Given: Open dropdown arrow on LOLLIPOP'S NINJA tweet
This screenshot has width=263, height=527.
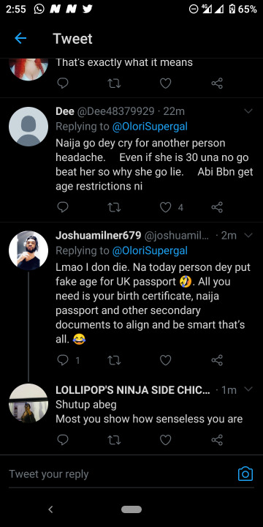Looking at the screenshot, I should pos(248,389).
